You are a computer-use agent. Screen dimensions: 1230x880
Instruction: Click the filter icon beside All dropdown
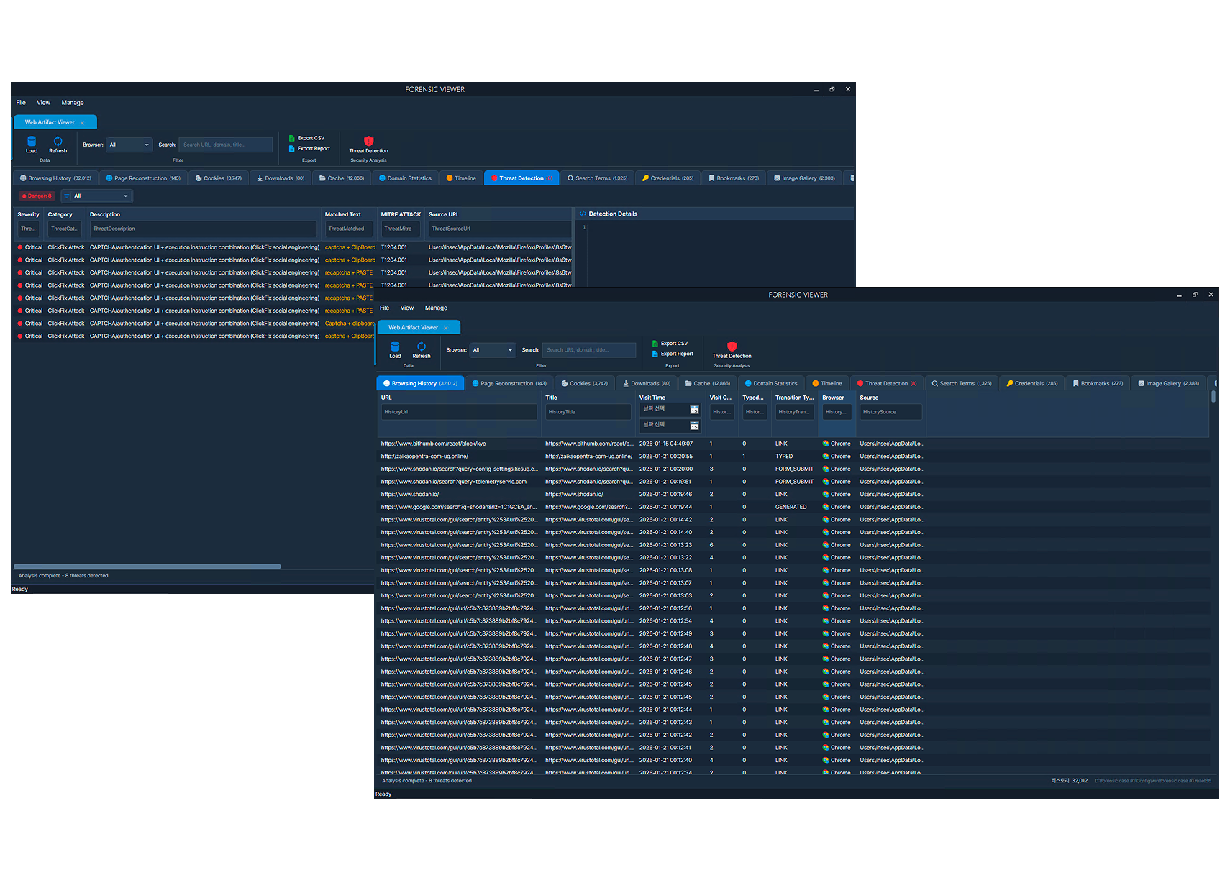point(67,196)
